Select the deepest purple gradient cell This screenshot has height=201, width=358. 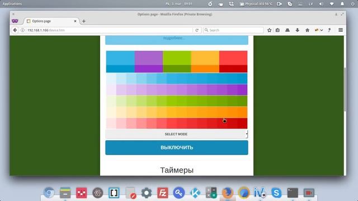tap(242, 89)
